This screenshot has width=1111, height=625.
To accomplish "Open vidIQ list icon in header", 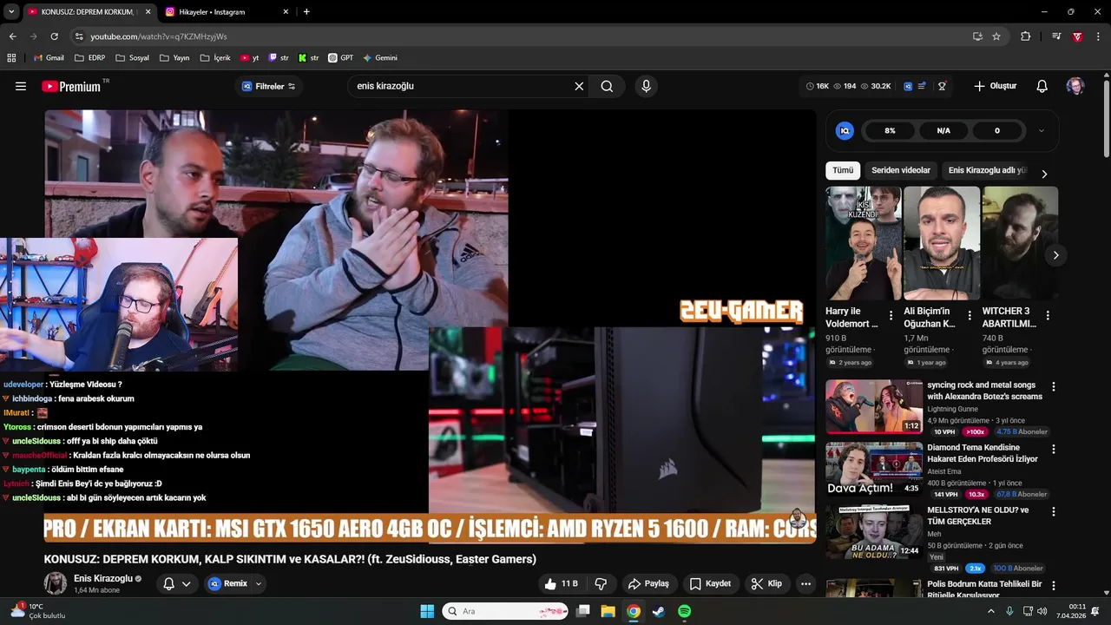I will [x=922, y=86].
